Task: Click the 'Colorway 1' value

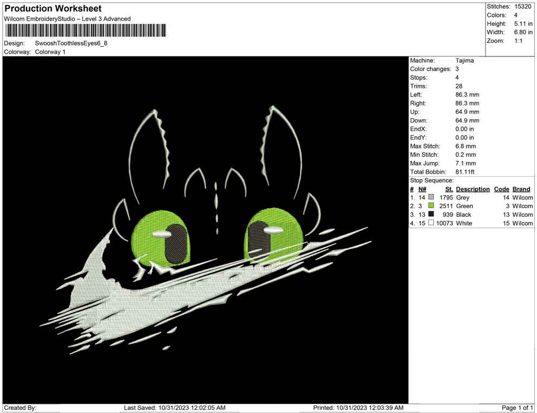Action: click(x=50, y=52)
